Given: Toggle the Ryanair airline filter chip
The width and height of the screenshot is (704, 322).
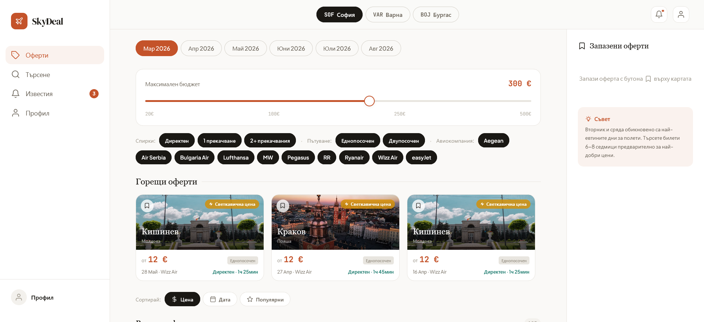Looking at the screenshot, I should pos(354,158).
